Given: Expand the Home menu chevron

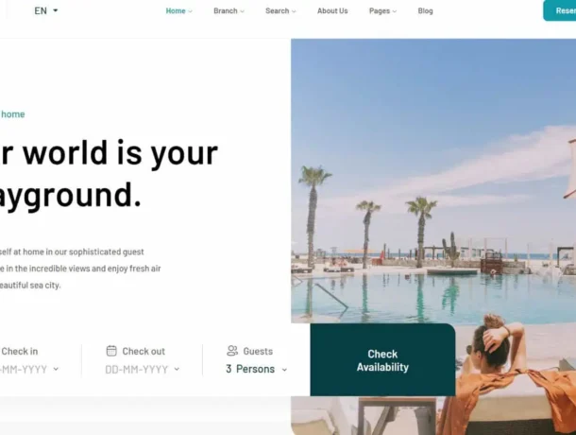Looking at the screenshot, I should [x=191, y=11].
